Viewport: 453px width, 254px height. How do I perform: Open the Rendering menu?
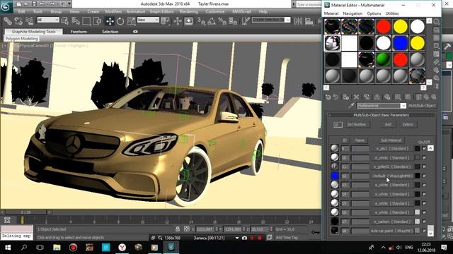pos(189,11)
